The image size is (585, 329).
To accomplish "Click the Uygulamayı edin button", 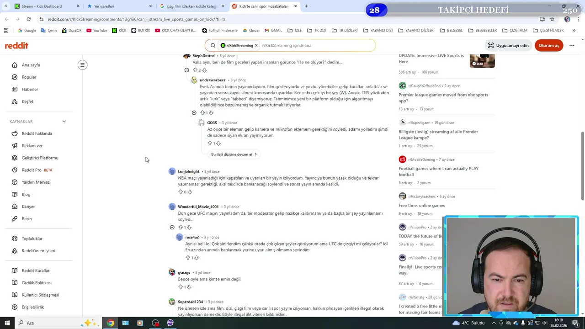I will [508, 45].
